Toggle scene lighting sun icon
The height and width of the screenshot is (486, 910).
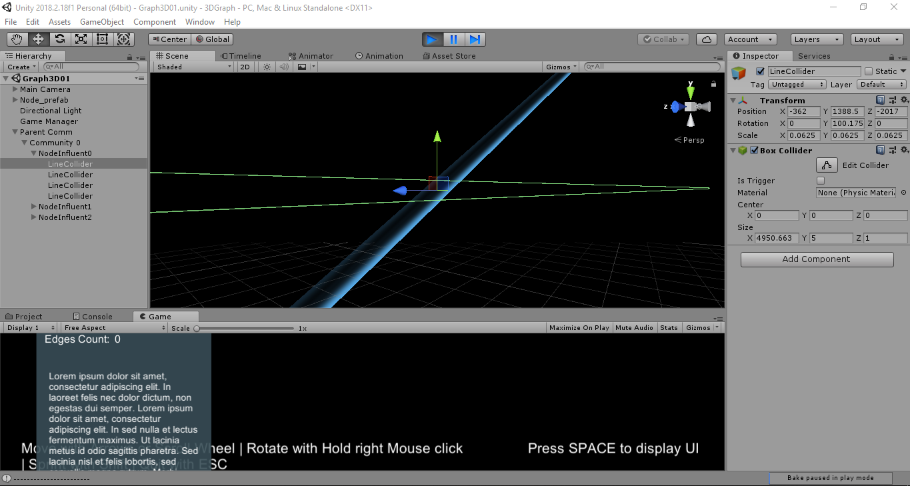pos(267,67)
